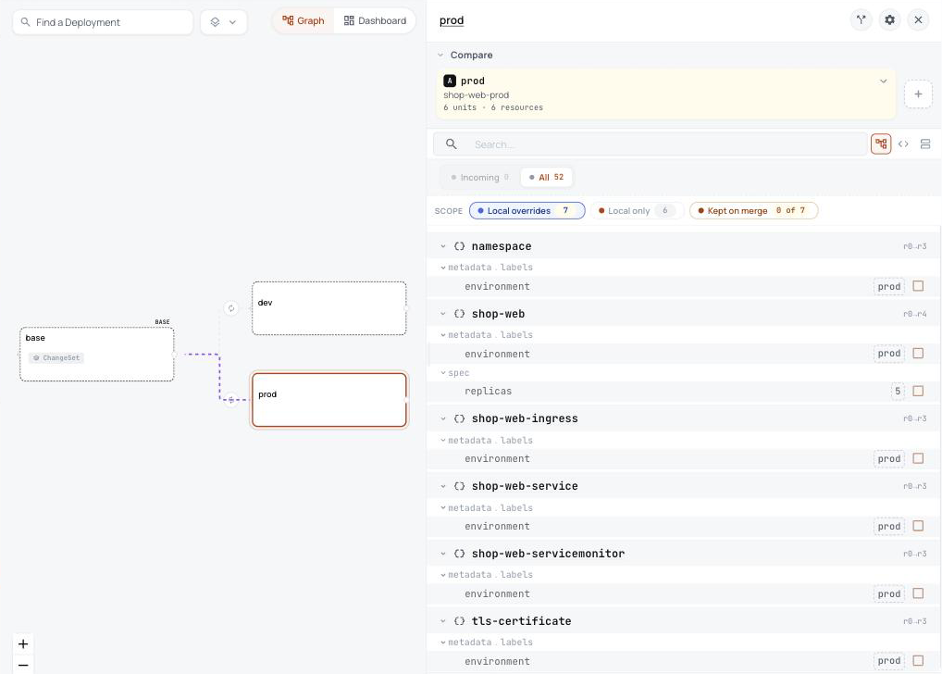Click the namespace braces icon

(x=460, y=246)
